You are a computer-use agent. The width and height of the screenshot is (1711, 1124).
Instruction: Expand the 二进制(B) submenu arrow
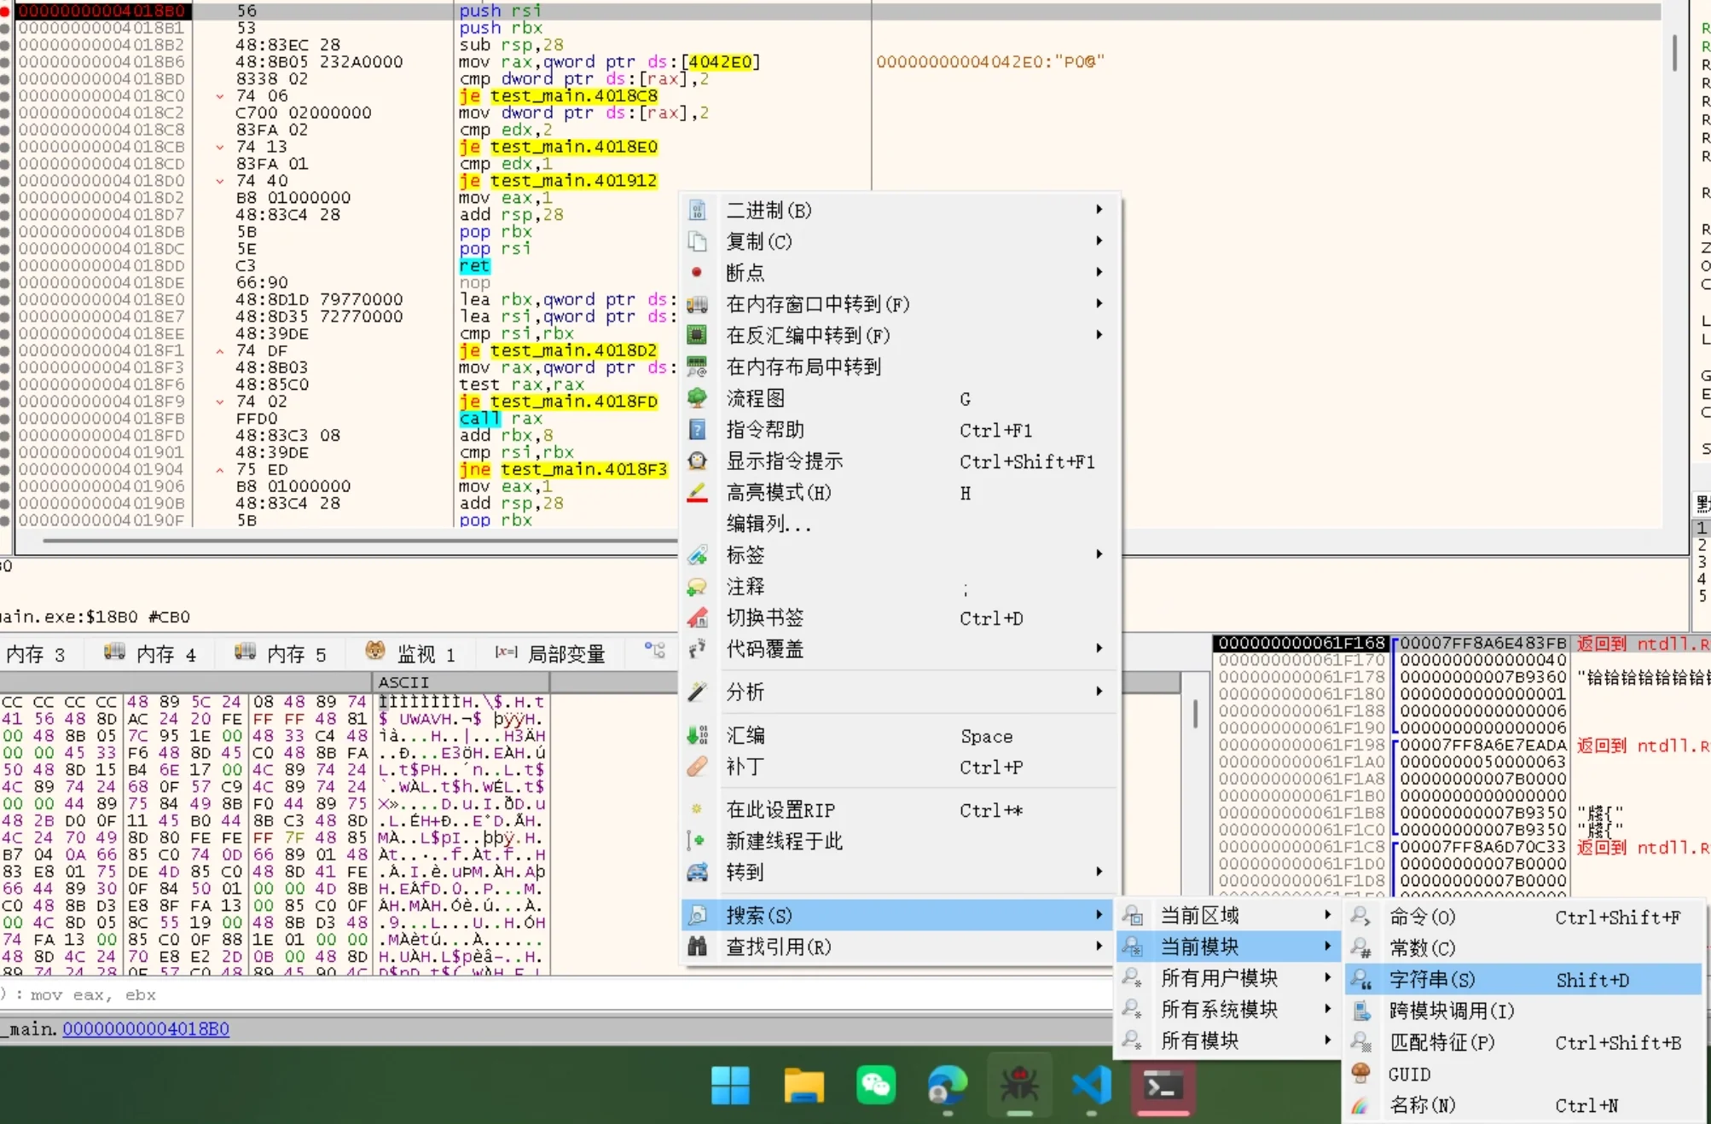pos(1099,210)
